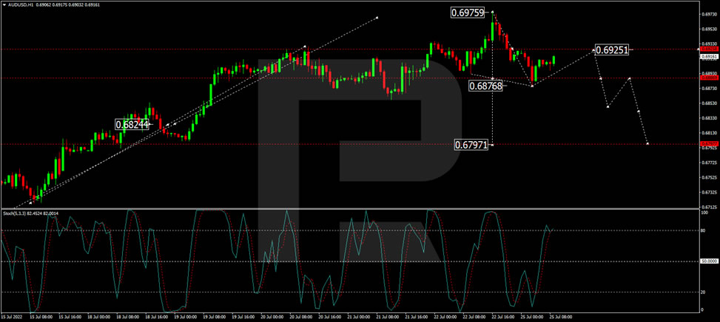Click the 0.68768 price label
The width and height of the screenshot is (720, 322).
click(485, 85)
